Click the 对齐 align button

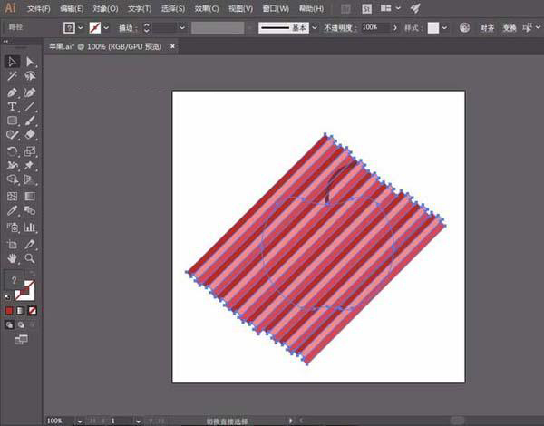click(486, 28)
